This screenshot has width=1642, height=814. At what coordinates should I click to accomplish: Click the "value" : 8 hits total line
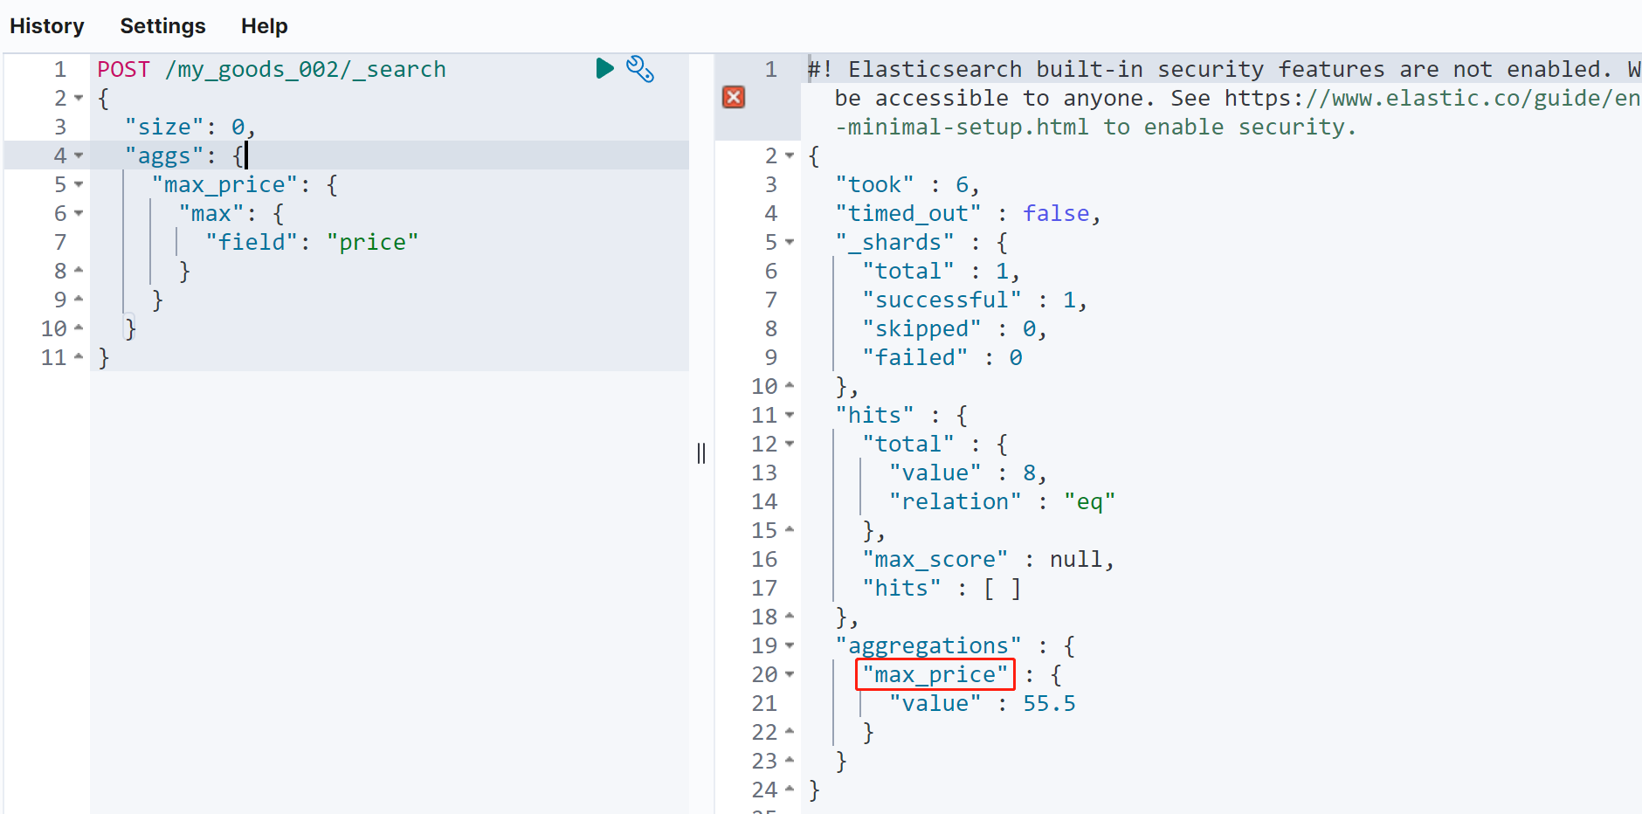968,473
